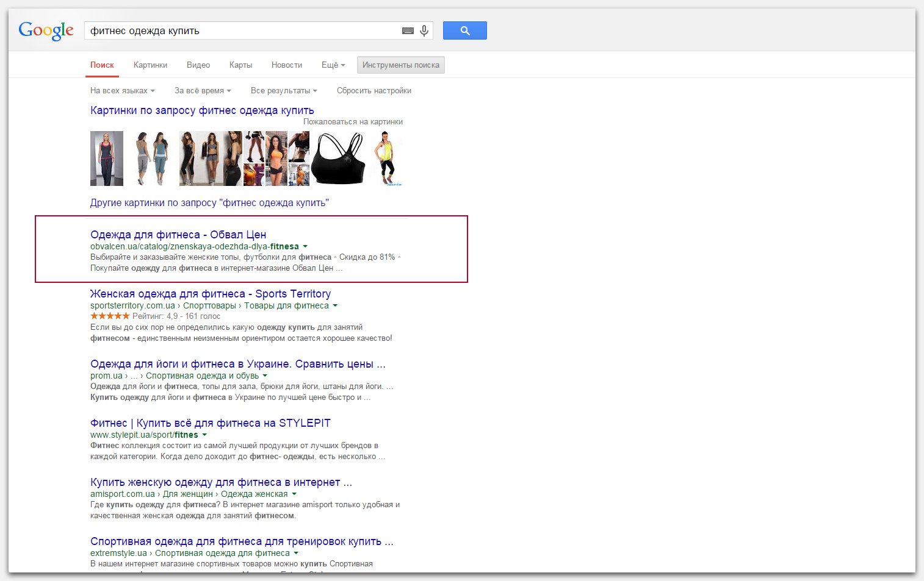The height and width of the screenshot is (581, 924).
Task: Open the На всех языках dropdown
Action: [123, 91]
